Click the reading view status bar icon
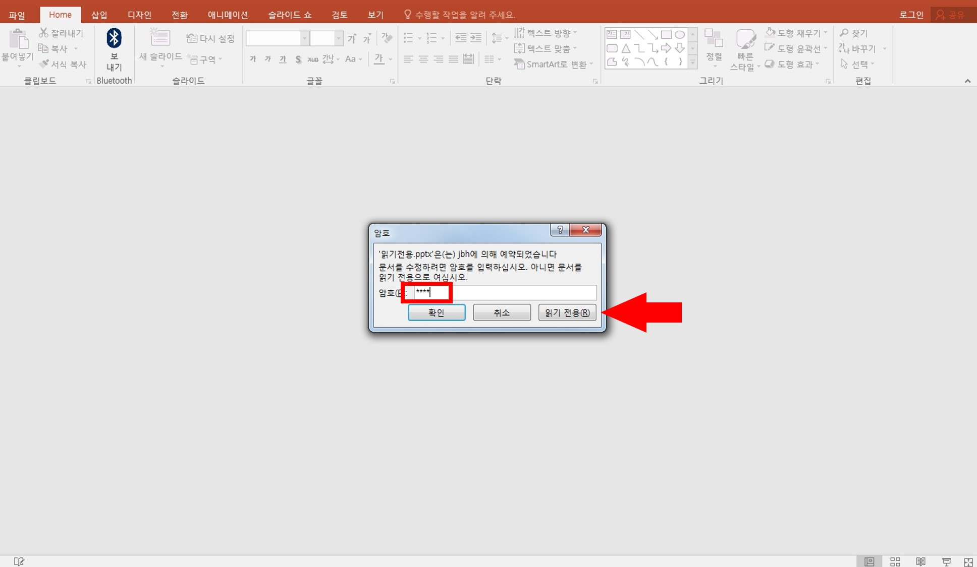The width and height of the screenshot is (977, 567). (920, 561)
